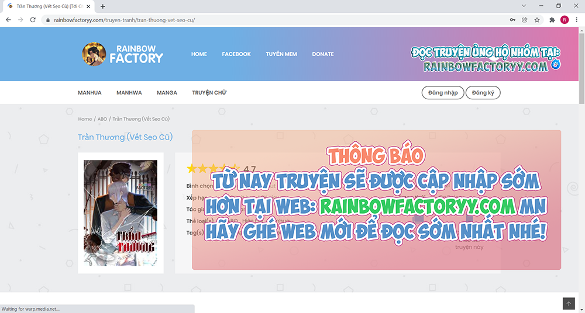Image resolution: width=585 pixels, height=313 pixels.
Task: Click the Trần Thương cover thumbnail
Action: (x=121, y=213)
